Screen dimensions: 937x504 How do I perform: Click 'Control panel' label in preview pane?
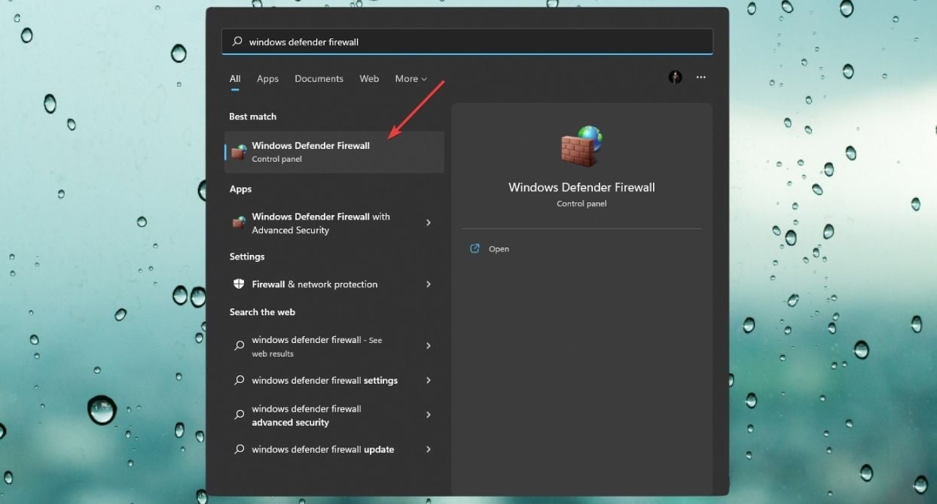[581, 204]
